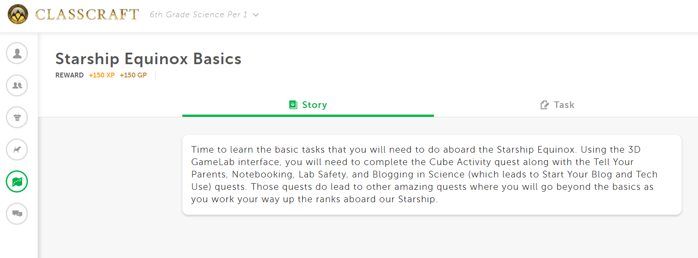Open the team members sidebar icon
This screenshot has height=258, width=698.
[17, 85]
